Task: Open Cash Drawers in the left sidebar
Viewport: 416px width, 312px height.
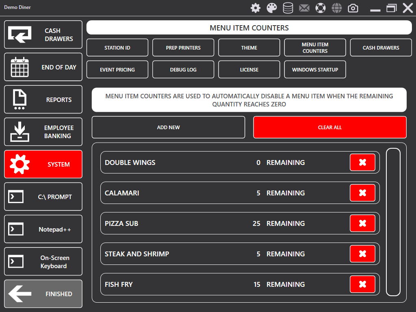Action: [x=43, y=35]
